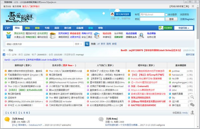Image resolution: width=200 pixels, height=129 pixels.
Task: Click the home breadcrumb icon
Action: tap(4, 50)
